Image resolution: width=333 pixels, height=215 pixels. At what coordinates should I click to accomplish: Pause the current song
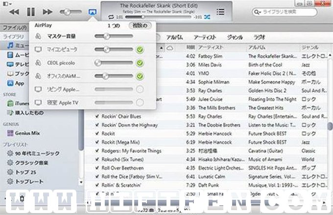coord(31,12)
